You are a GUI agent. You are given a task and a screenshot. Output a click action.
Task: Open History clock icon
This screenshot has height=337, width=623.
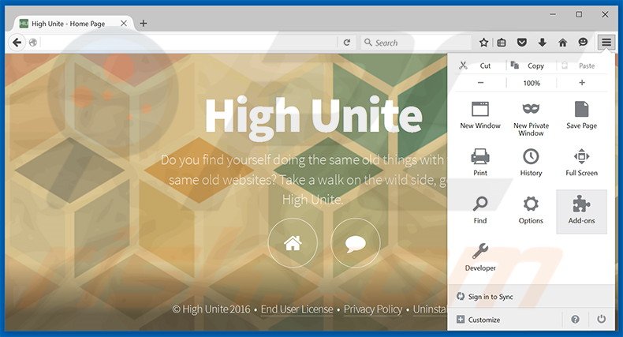pos(531,156)
